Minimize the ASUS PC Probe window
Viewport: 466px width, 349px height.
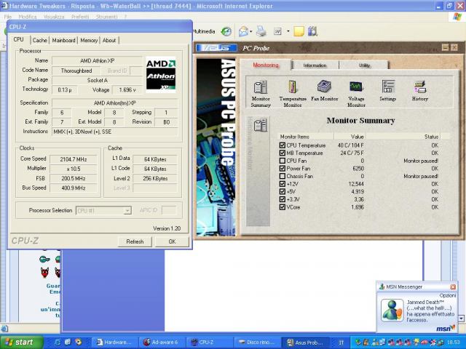(x=445, y=47)
